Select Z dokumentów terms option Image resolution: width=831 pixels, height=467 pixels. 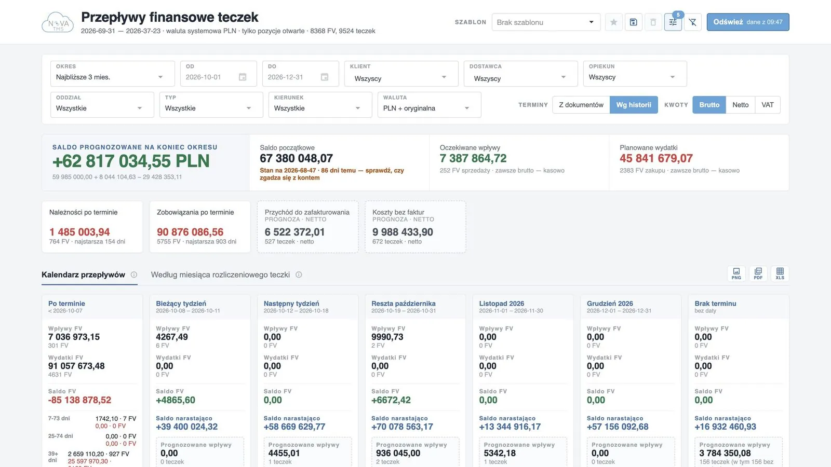pyautogui.click(x=581, y=105)
